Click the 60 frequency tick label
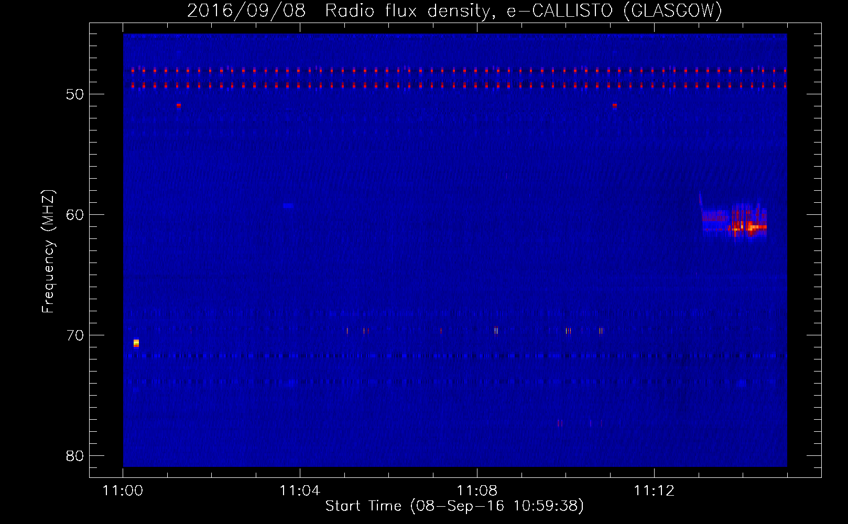The height and width of the screenshot is (524, 848). pyautogui.click(x=75, y=215)
